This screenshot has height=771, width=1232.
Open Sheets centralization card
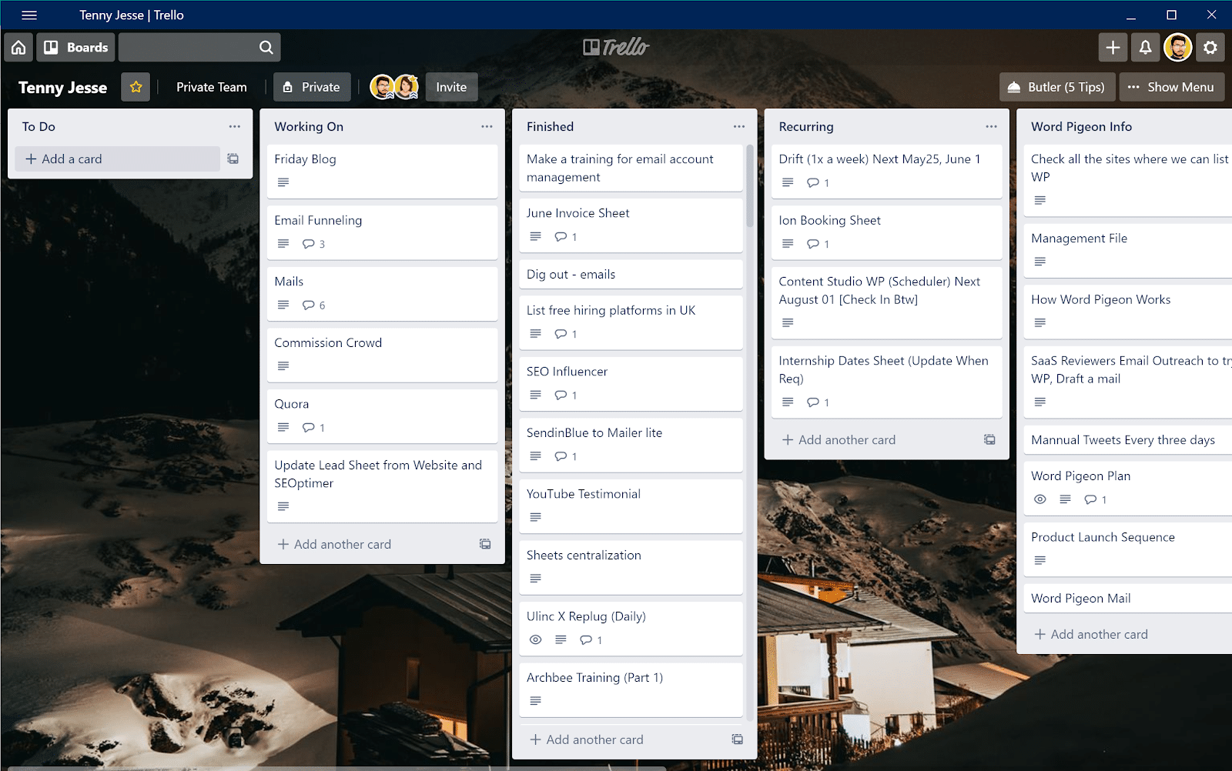(631, 567)
